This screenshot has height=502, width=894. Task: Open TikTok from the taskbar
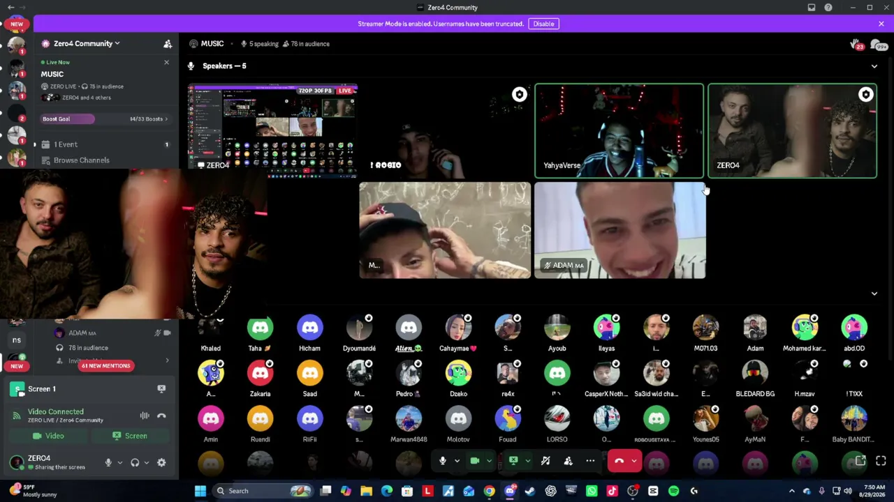pos(612,491)
